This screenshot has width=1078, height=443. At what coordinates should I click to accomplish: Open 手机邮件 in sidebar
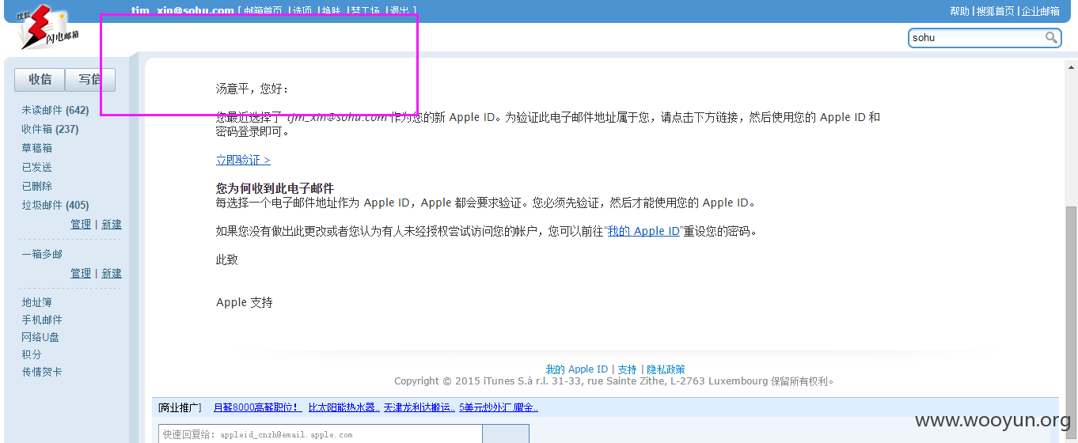coord(42,320)
